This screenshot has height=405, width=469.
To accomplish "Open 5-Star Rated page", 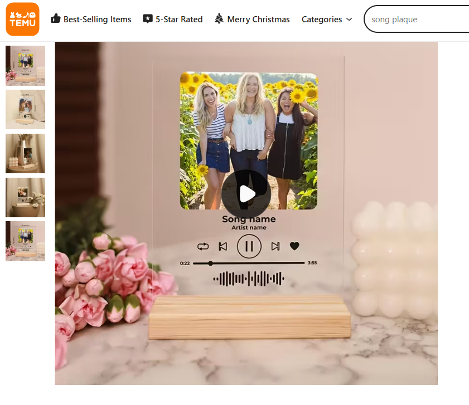I will (172, 19).
